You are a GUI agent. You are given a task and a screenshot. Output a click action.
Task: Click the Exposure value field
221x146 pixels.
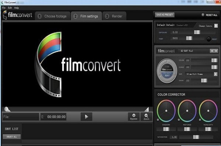tap(175, 32)
